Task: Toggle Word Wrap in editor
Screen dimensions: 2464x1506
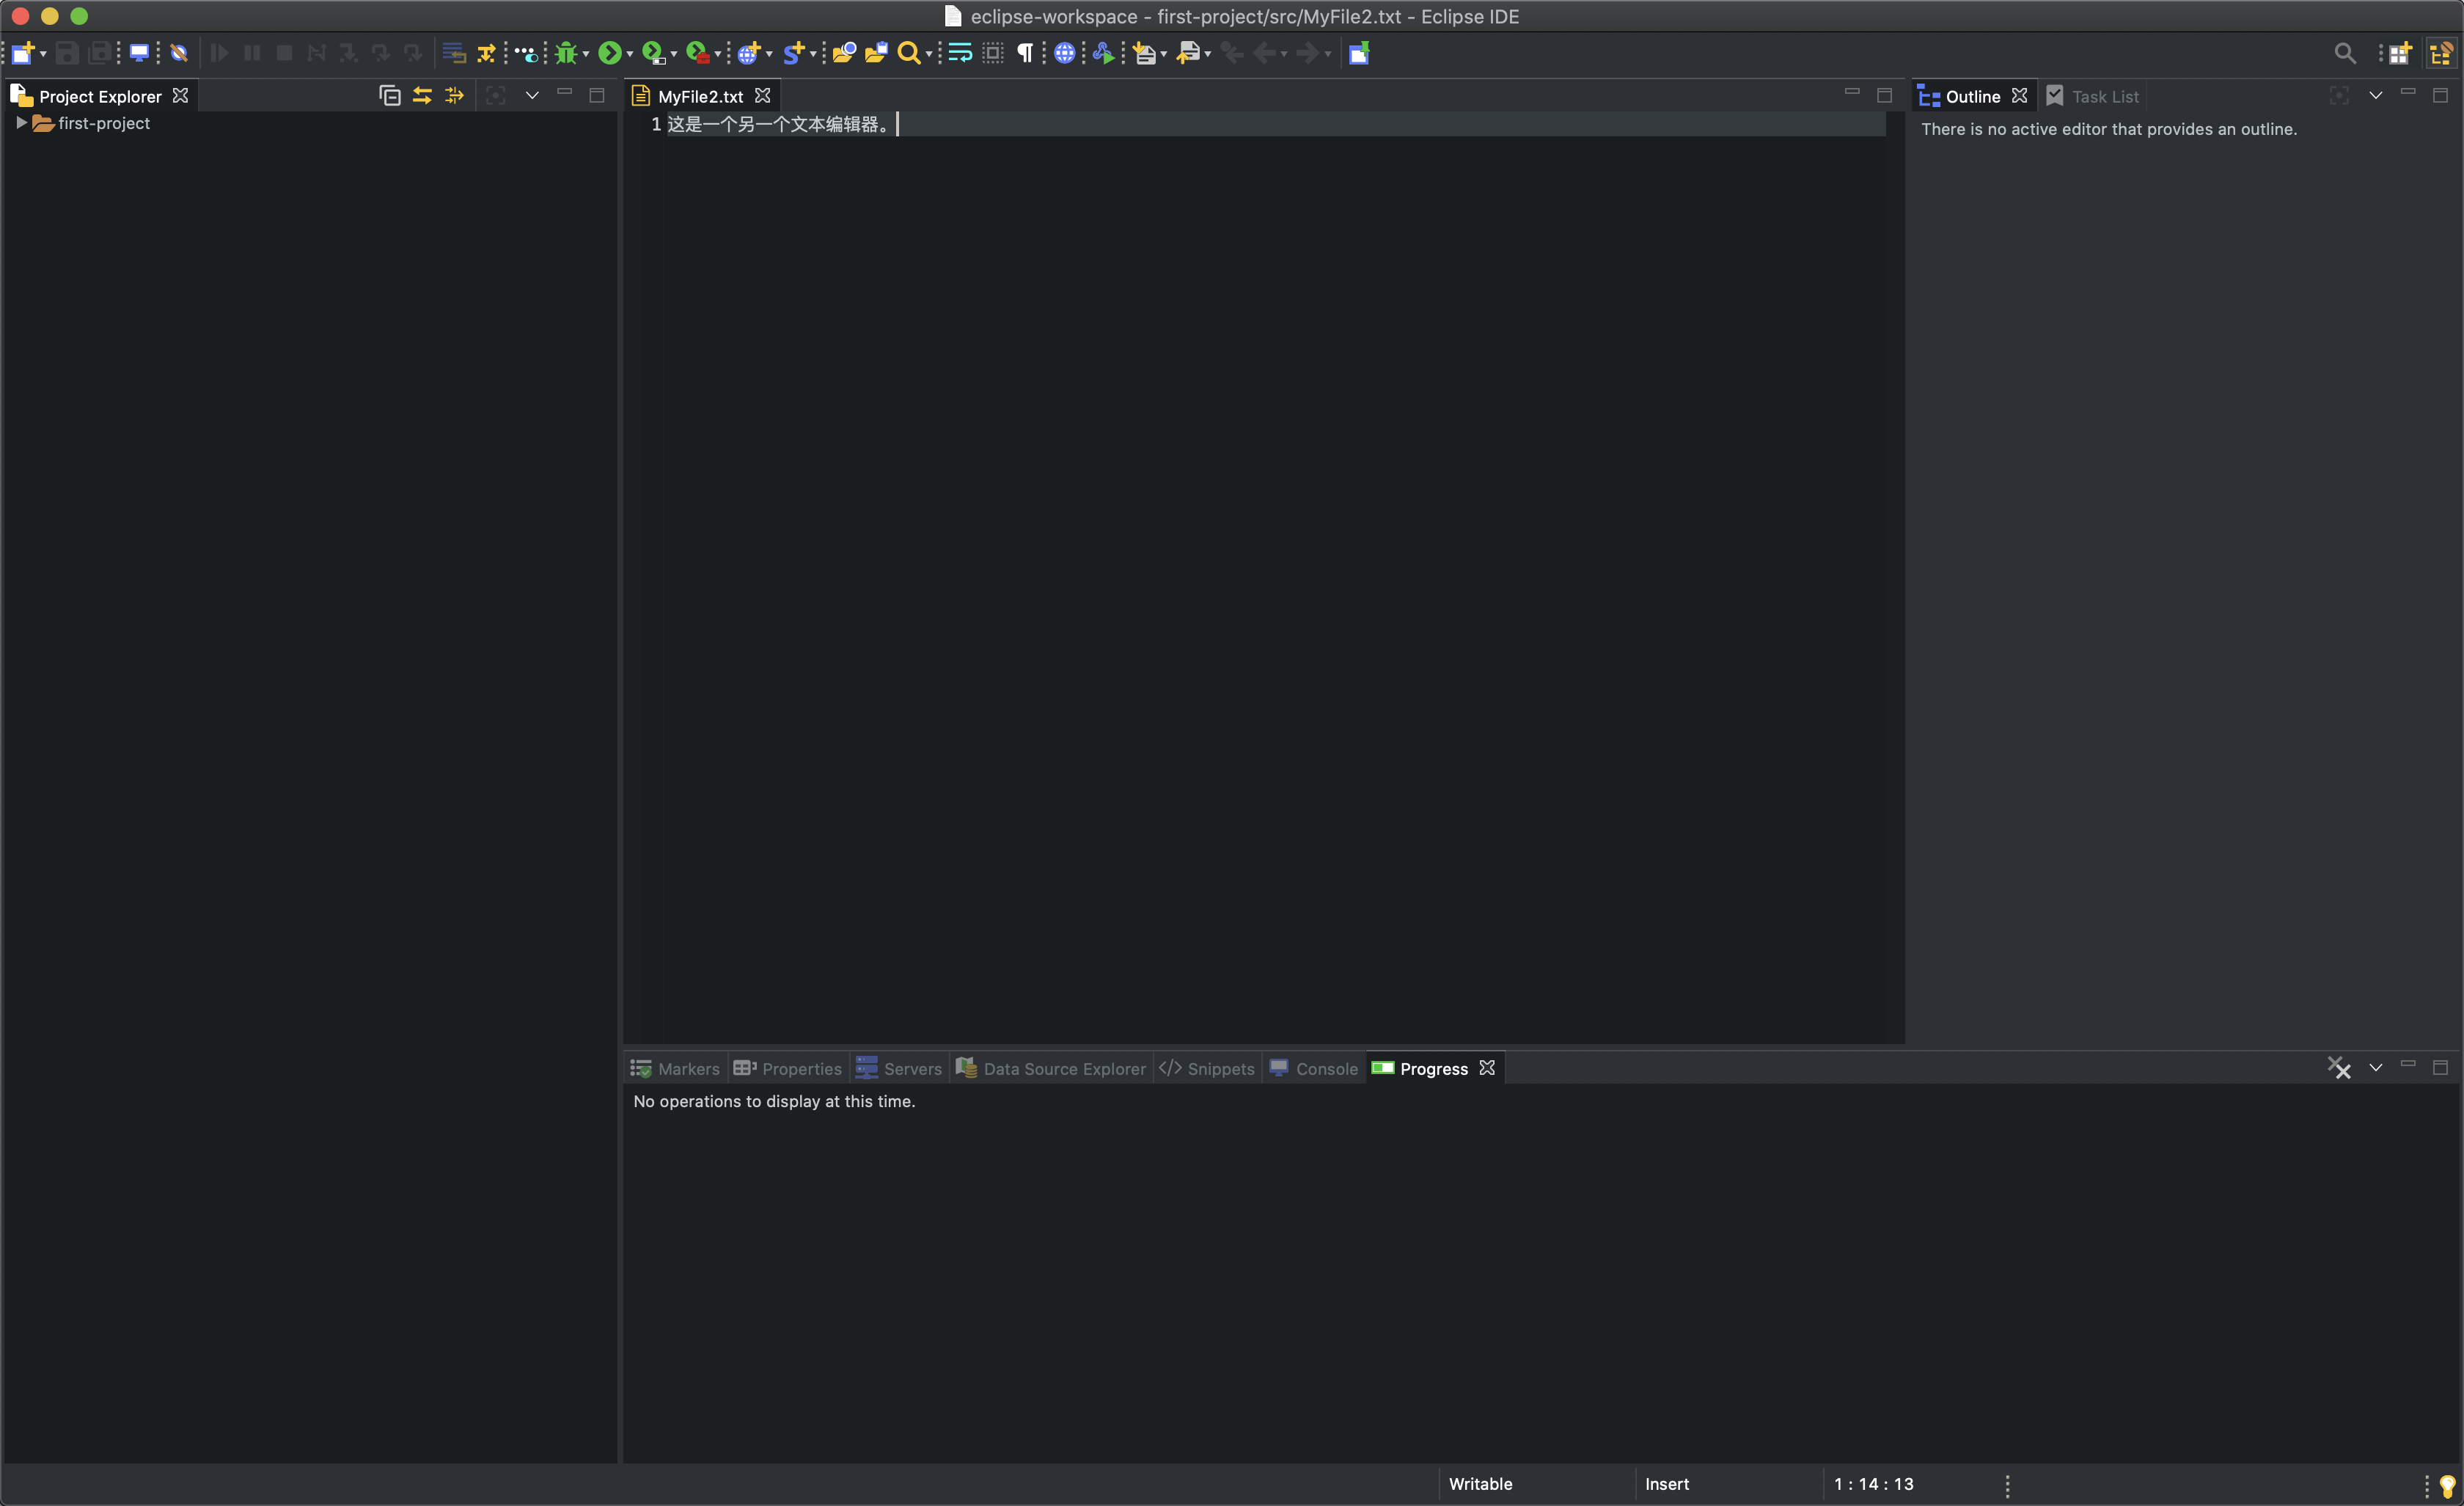Action: 960,53
